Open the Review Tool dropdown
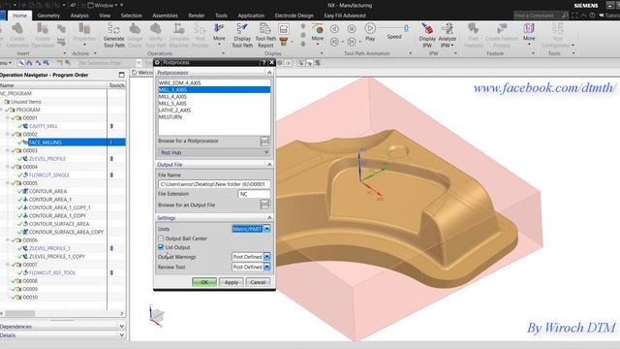Viewport: 620px width, 349px height. click(x=267, y=268)
